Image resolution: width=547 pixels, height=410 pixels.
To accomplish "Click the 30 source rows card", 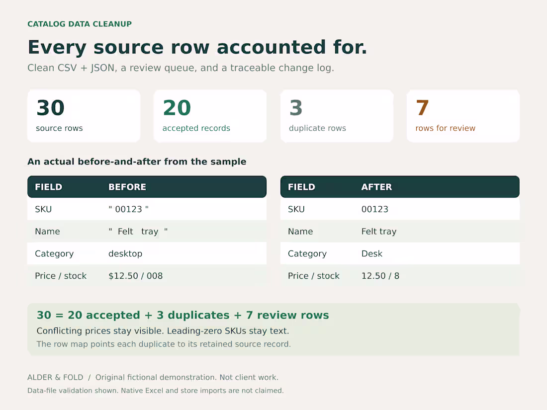I will 84,116.
